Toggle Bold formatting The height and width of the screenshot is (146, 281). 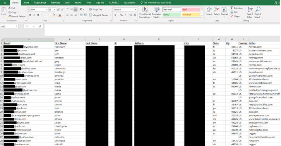click(x=30, y=15)
